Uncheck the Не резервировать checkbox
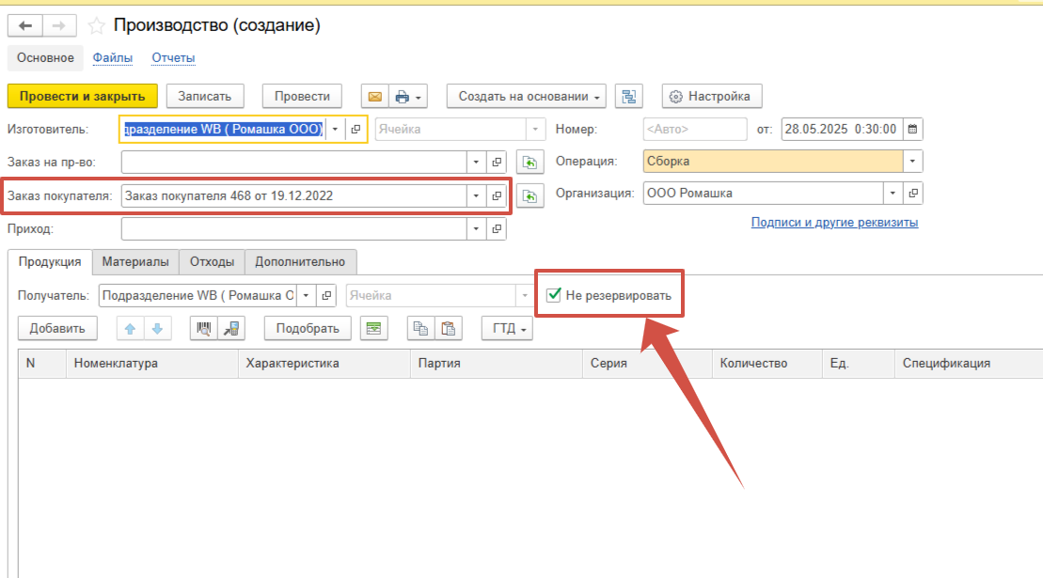The height and width of the screenshot is (578, 1043). coord(554,295)
